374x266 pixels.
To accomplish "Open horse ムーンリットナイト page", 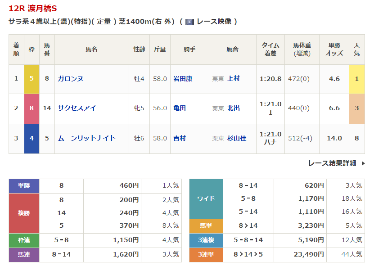I will coord(86,138).
